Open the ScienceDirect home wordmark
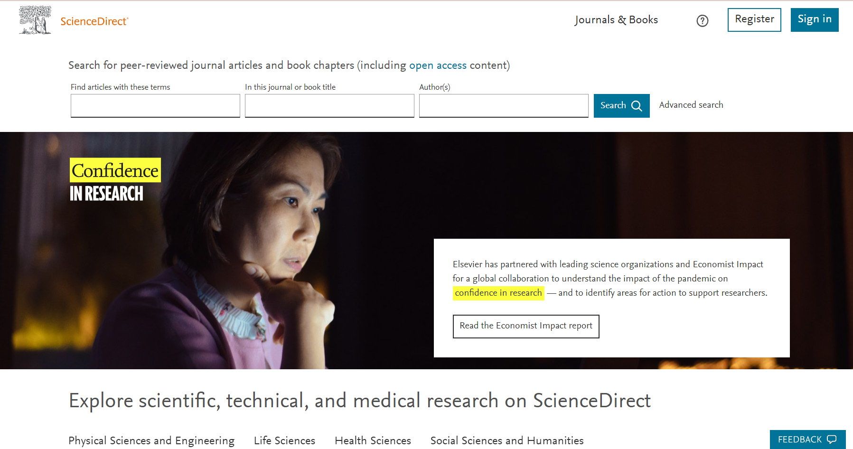 coord(94,21)
